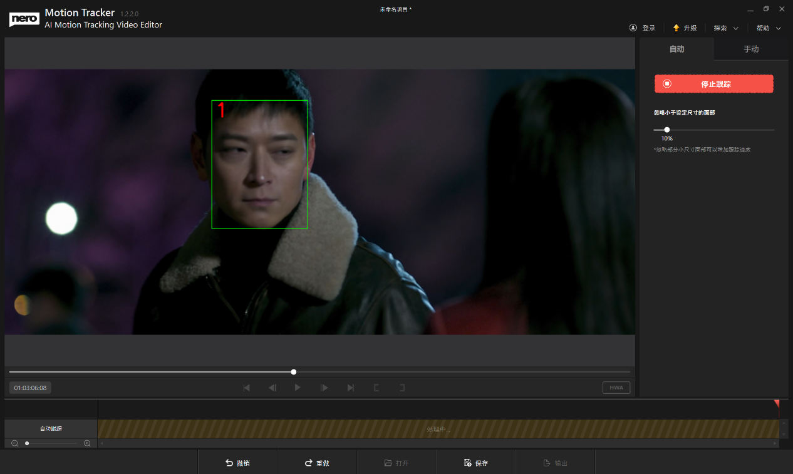Click the red timeline end marker
Image resolution: width=793 pixels, height=474 pixels.
777,404
